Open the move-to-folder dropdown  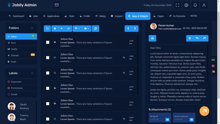tap(86, 29)
